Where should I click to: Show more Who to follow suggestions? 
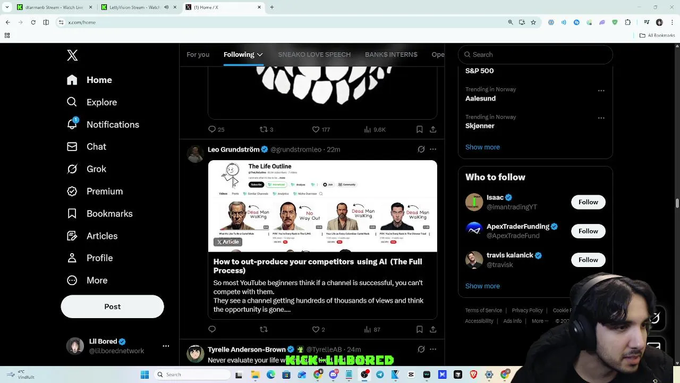(482, 286)
